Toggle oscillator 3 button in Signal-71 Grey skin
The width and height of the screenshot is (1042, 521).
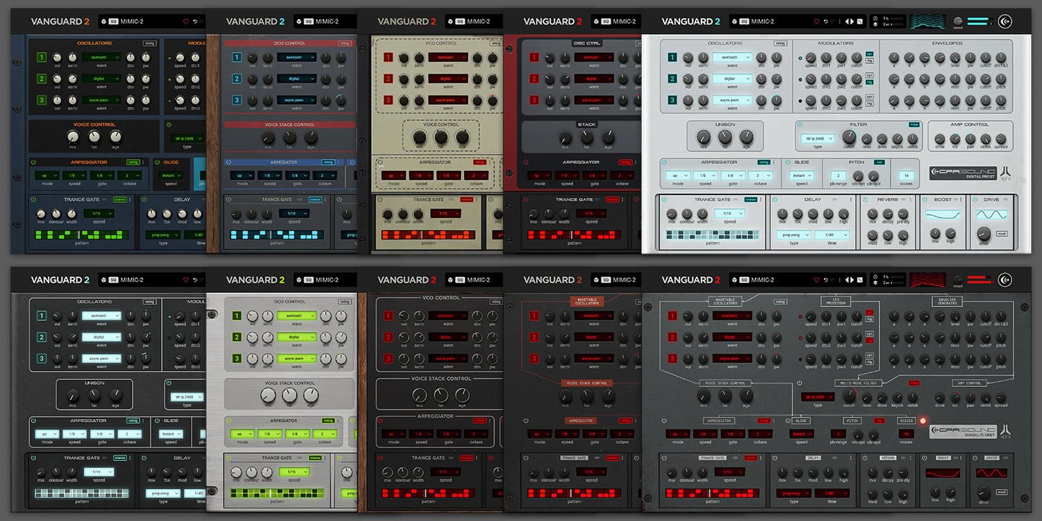pos(672,358)
